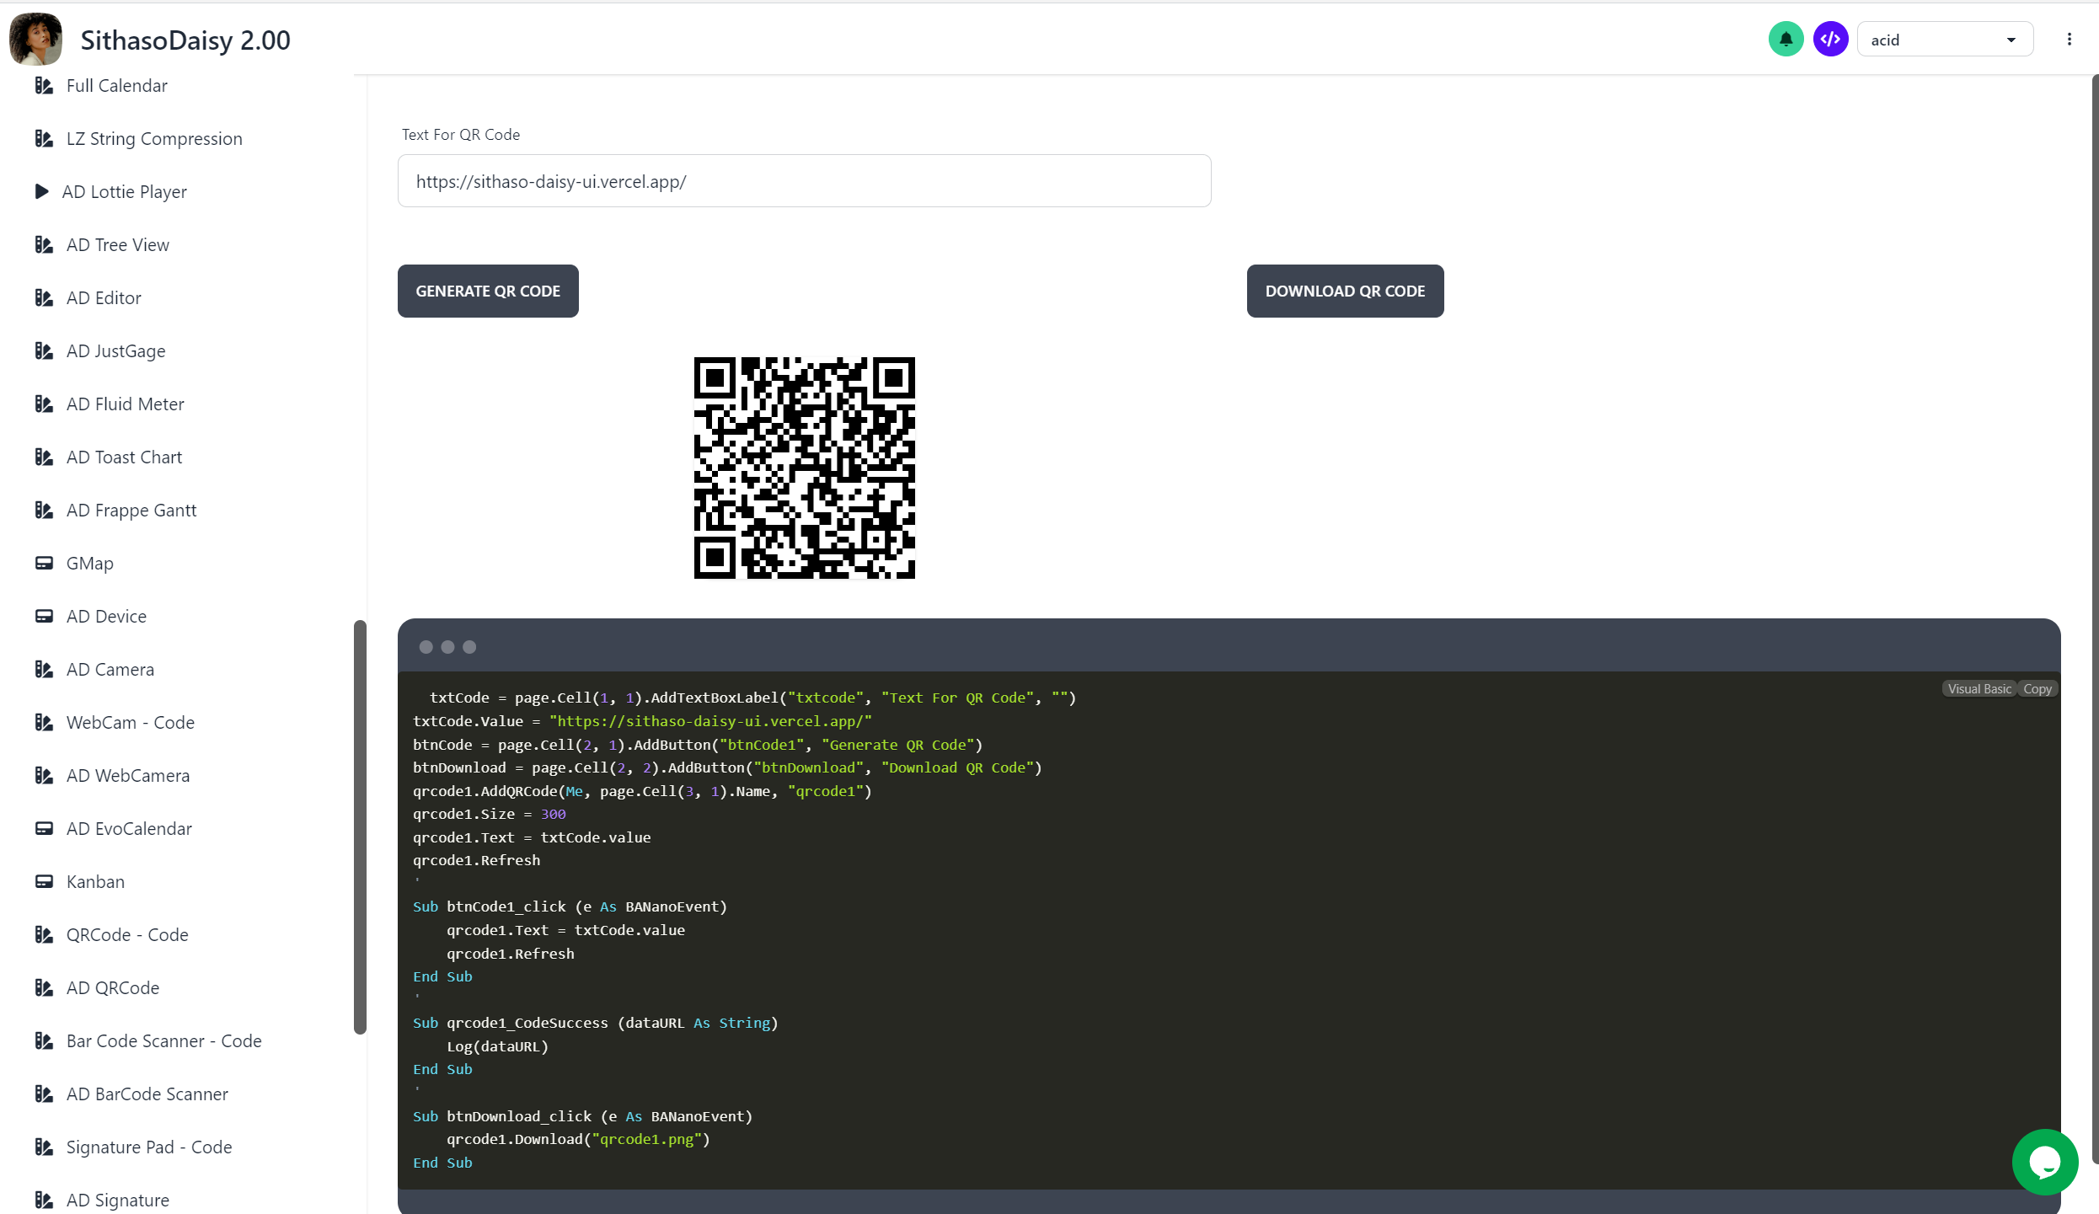Open AD Tree View menu entry

point(118,244)
